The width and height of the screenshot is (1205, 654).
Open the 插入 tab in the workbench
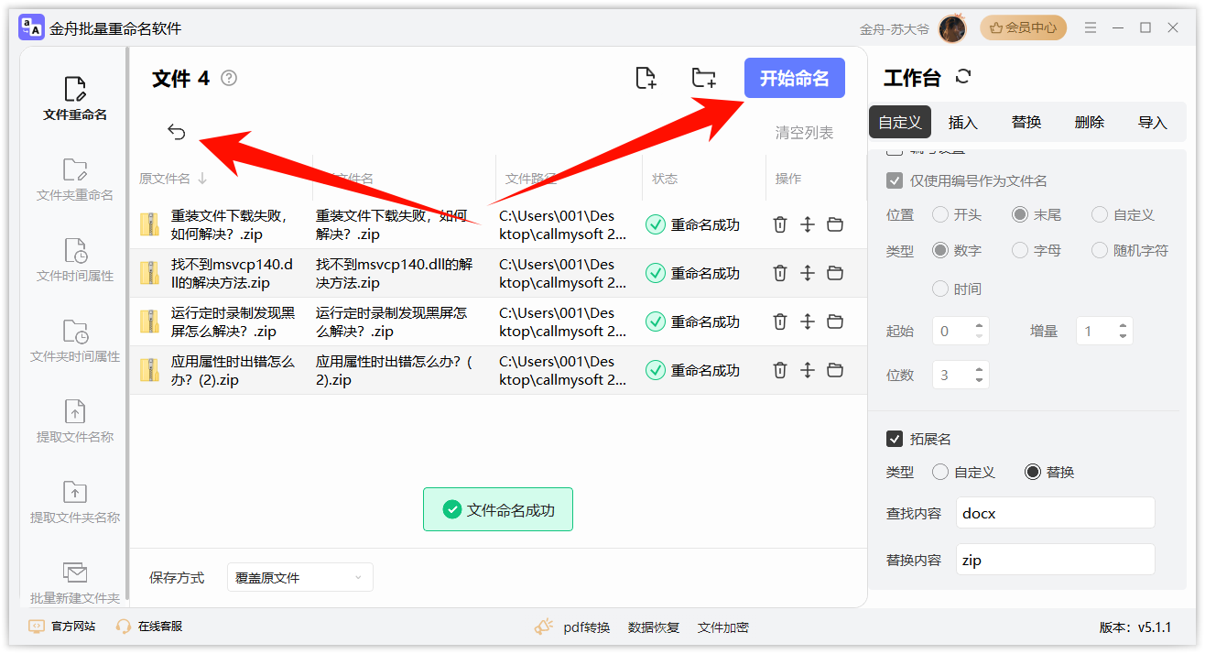pyautogui.click(x=962, y=121)
